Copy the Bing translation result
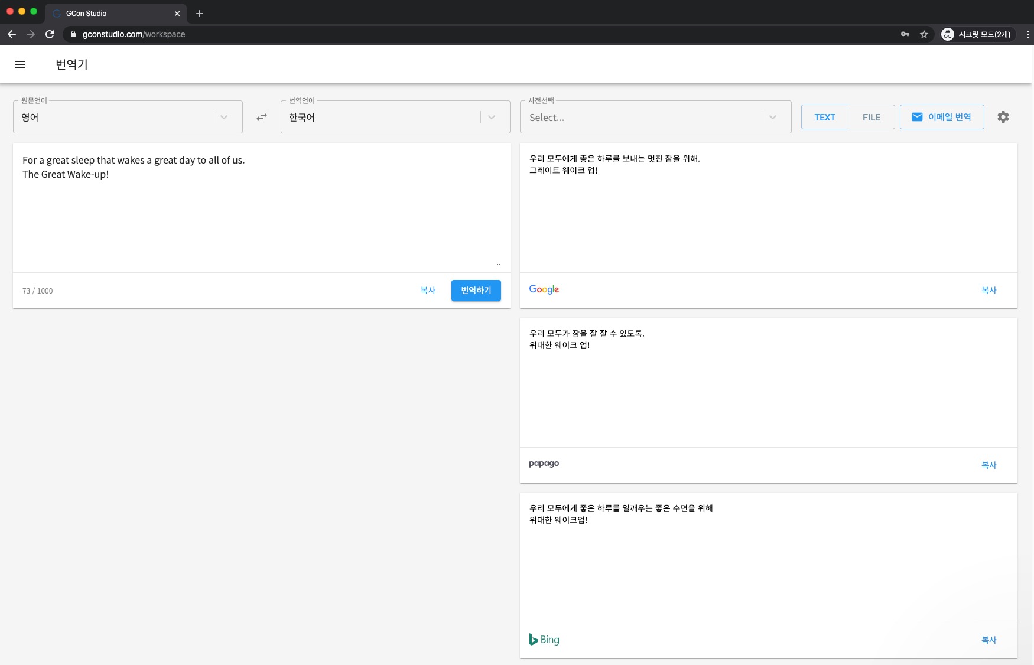 pos(989,640)
